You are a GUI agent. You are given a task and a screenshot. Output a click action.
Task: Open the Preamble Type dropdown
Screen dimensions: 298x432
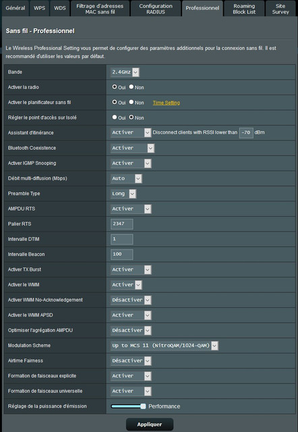coord(123,194)
